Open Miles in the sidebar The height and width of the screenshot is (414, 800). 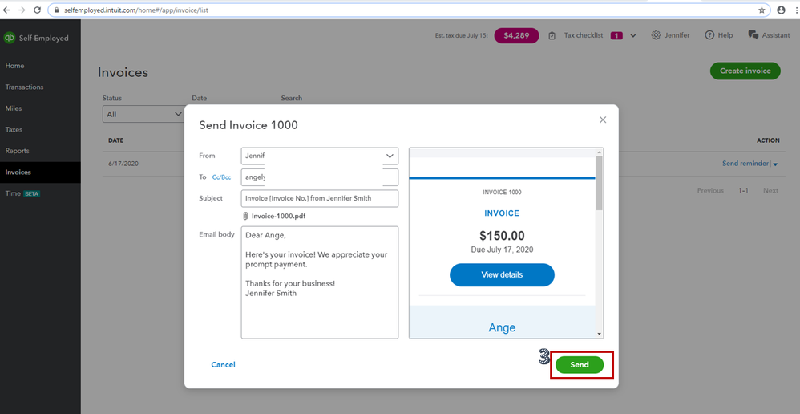click(14, 108)
